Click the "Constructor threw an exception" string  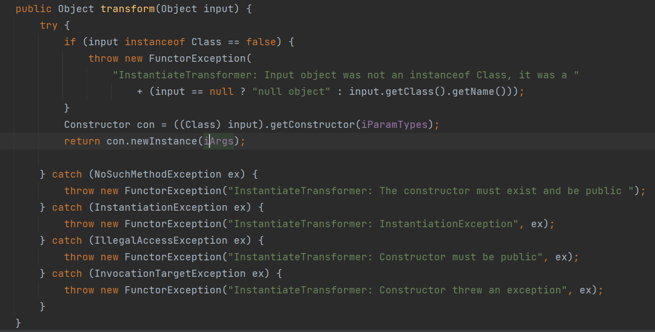400,290
